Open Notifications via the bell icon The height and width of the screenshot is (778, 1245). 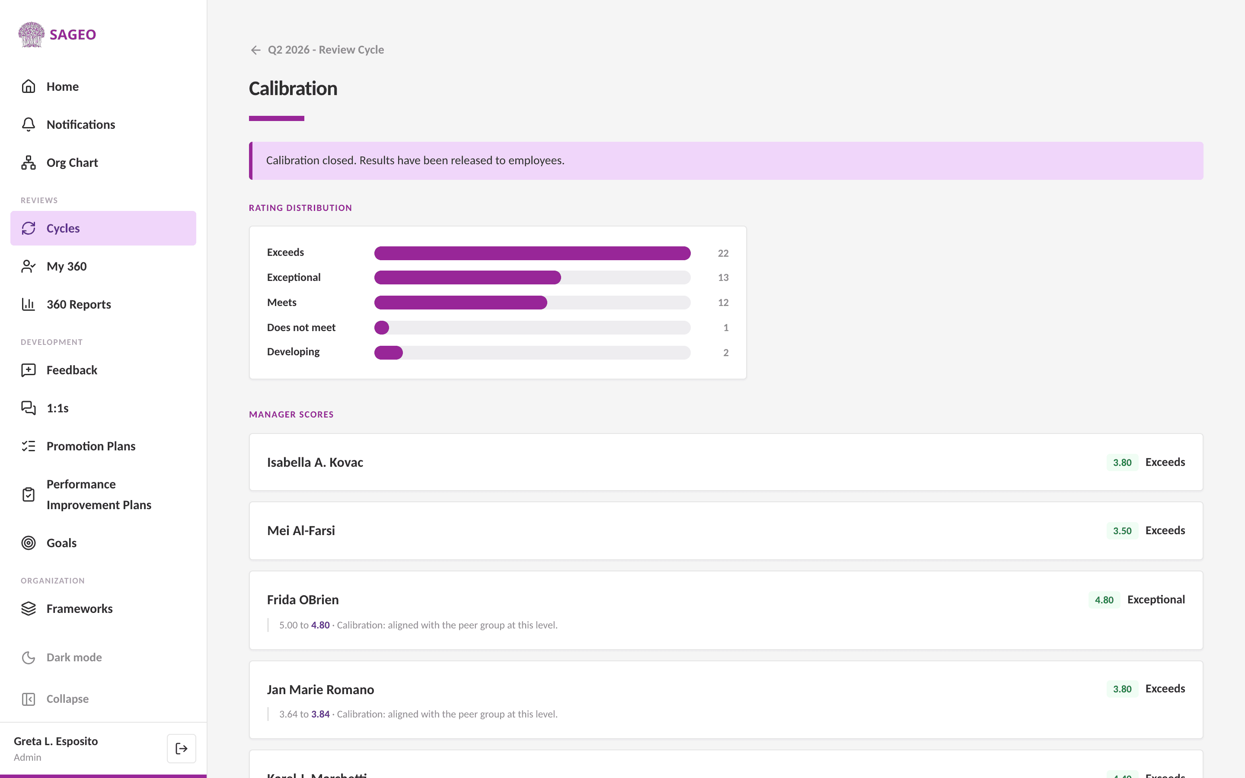pos(28,124)
